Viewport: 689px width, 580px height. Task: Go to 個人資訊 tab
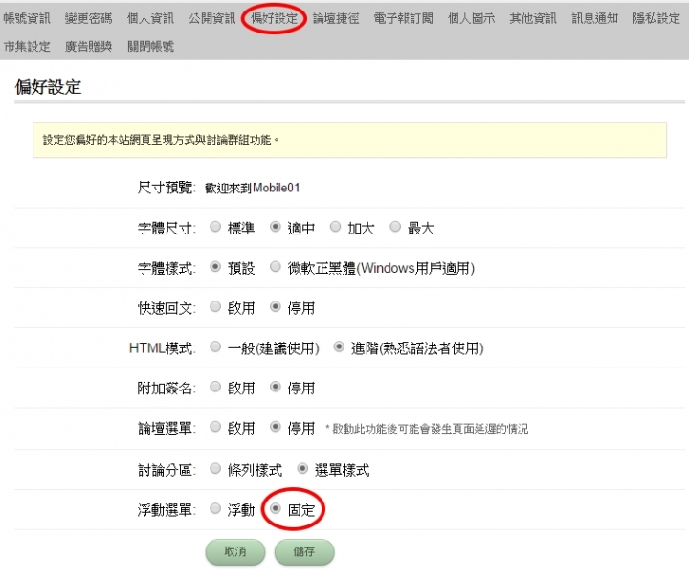coord(150,18)
